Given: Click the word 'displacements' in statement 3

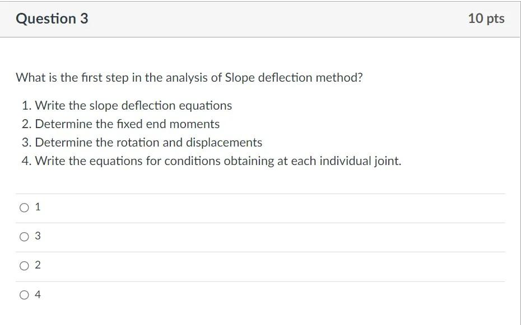Looking at the screenshot, I should (x=224, y=143).
